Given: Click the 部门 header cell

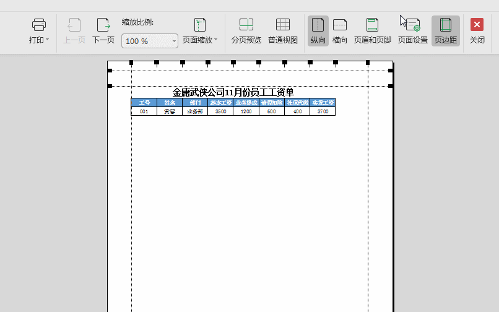Looking at the screenshot, I should click(195, 103).
